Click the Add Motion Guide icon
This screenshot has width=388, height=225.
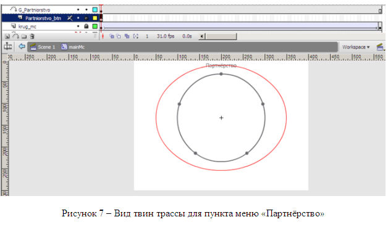[15, 36]
